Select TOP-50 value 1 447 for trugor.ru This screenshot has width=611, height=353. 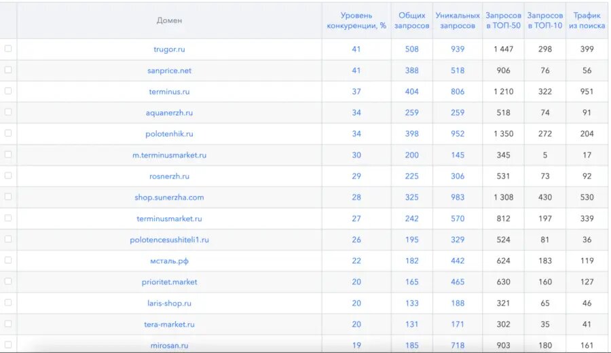(x=503, y=49)
